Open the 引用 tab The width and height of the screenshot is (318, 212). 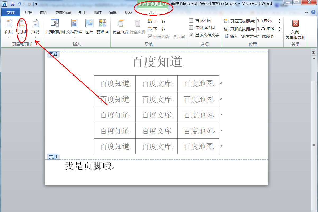(x=82, y=12)
